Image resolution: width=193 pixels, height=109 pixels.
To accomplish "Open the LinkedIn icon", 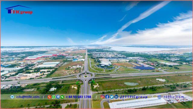I will coord(116,97).
